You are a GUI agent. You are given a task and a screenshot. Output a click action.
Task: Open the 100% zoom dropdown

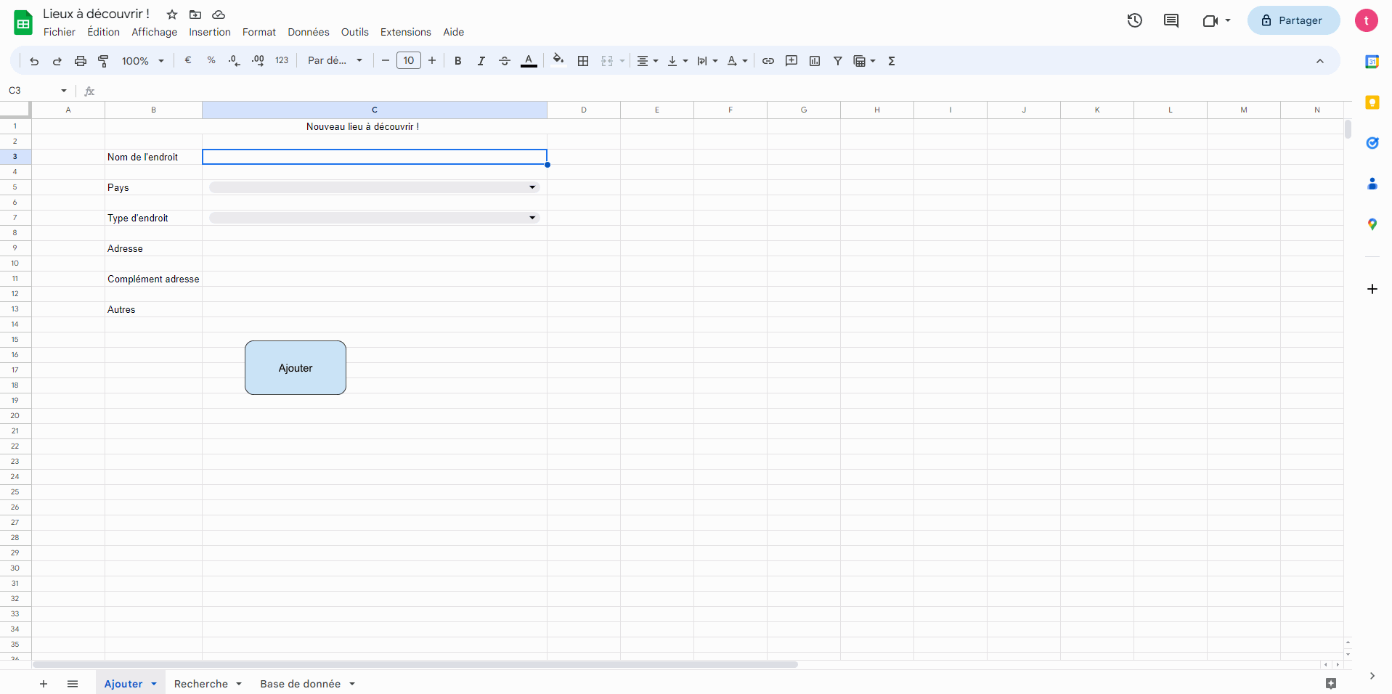click(x=142, y=61)
